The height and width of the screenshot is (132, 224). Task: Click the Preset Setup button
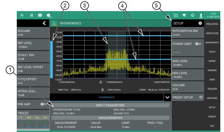(188, 97)
